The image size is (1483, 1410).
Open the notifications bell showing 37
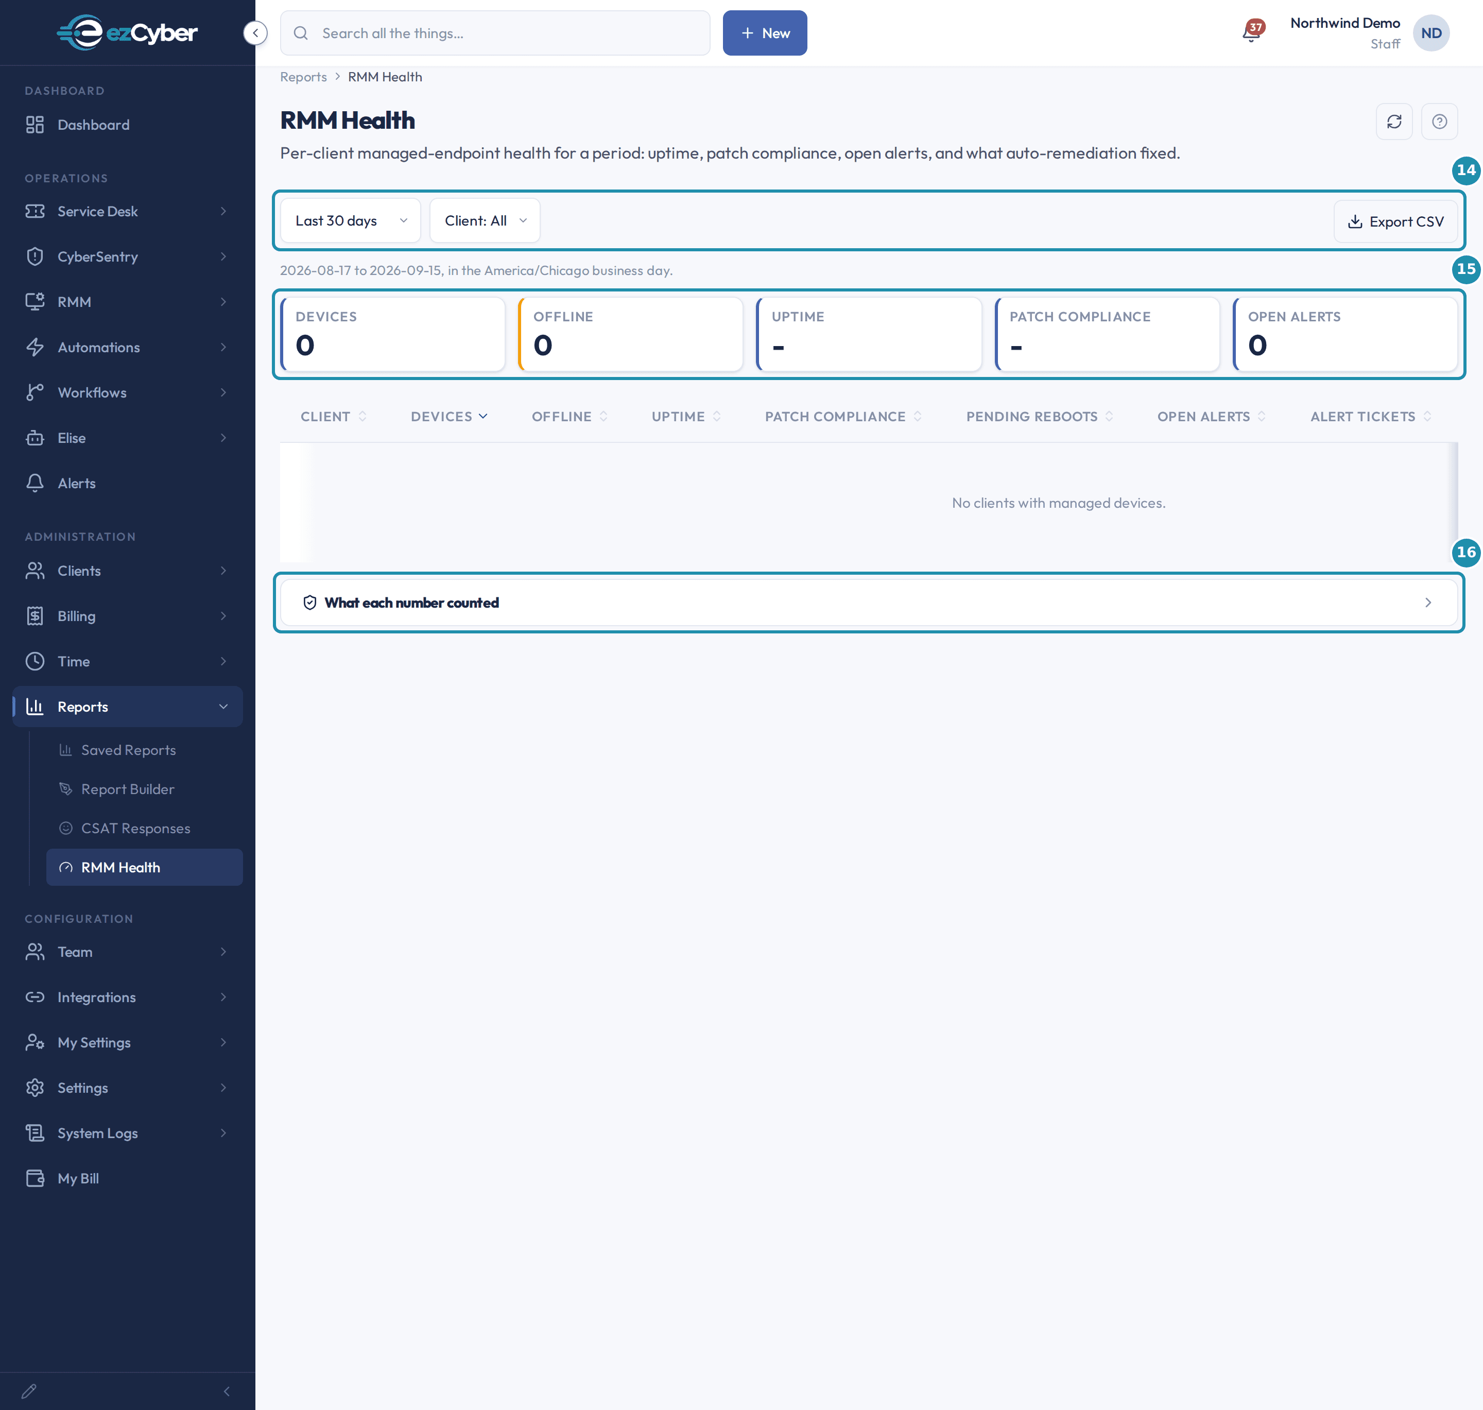click(x=1251, y=32)
